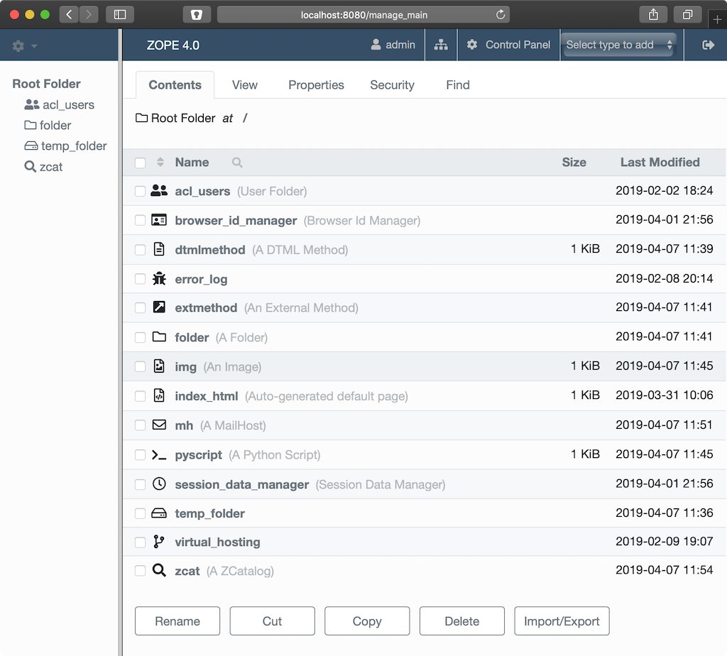Check the extmethod row checkbox
This screenshot has height=656, width=727.
pyautogui.click(x=140, y=308)
